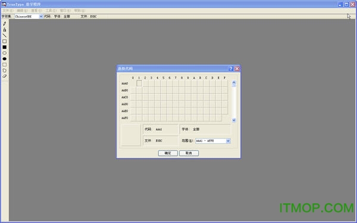Activate the Freeform Selection tool
This screenshot has height=223, width=357.
coord(4,71)
